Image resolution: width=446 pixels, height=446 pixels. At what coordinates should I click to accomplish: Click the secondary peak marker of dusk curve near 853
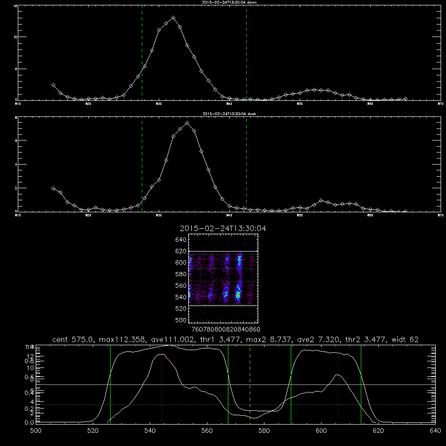tap(321, 201)
